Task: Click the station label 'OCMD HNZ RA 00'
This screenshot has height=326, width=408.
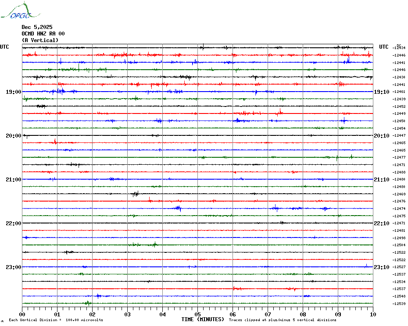Action: click(43, 34)
